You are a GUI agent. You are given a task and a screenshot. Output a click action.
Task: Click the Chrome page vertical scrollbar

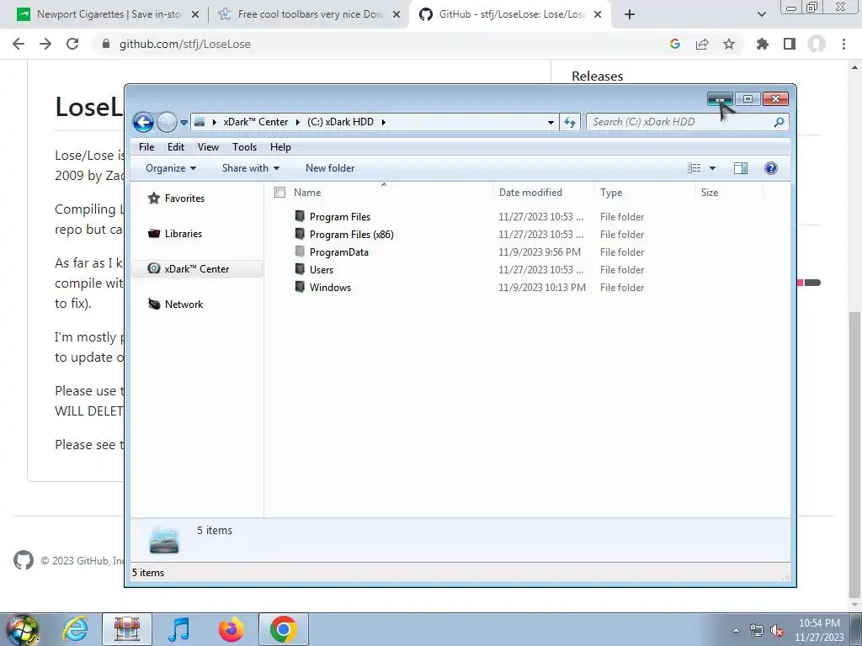[855, 453]
